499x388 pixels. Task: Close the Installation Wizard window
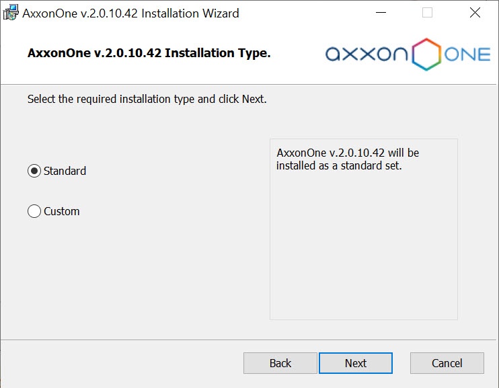[x=475, y=13]
